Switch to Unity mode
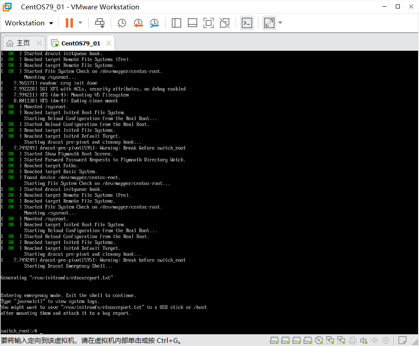 (x=225, y=23)
